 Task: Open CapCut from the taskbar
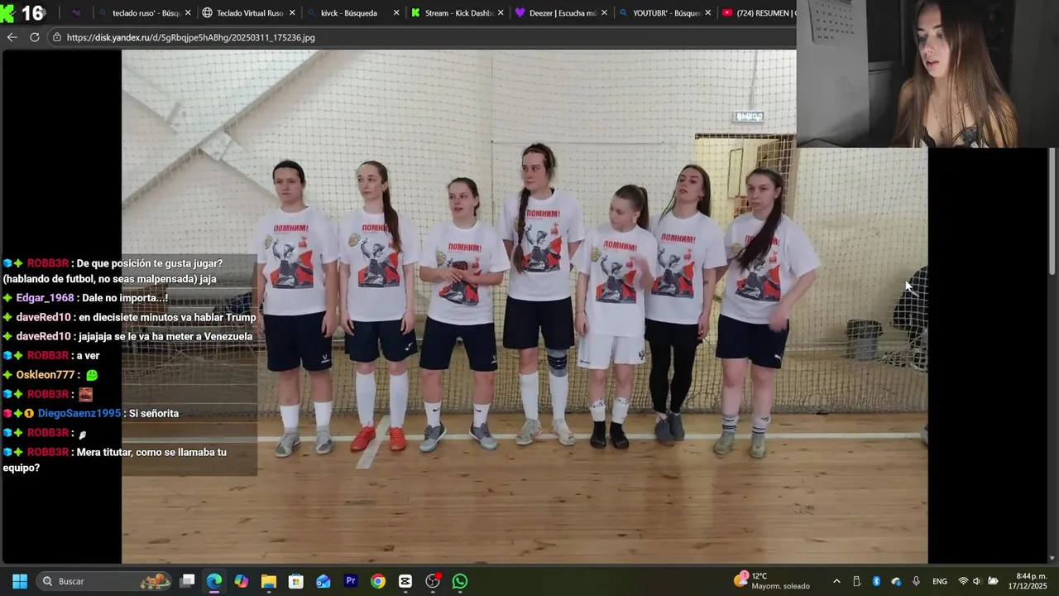point(405,581)
